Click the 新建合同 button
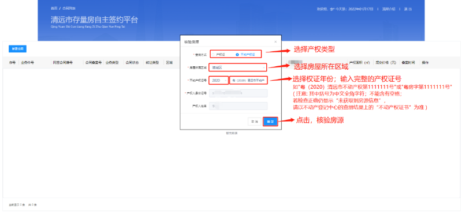The image size is (462, 212). [x=18, y=49]
